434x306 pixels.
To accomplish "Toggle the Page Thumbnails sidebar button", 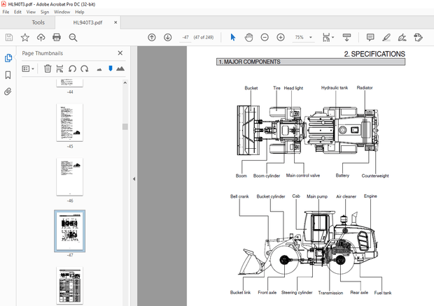I will [8, 58].
